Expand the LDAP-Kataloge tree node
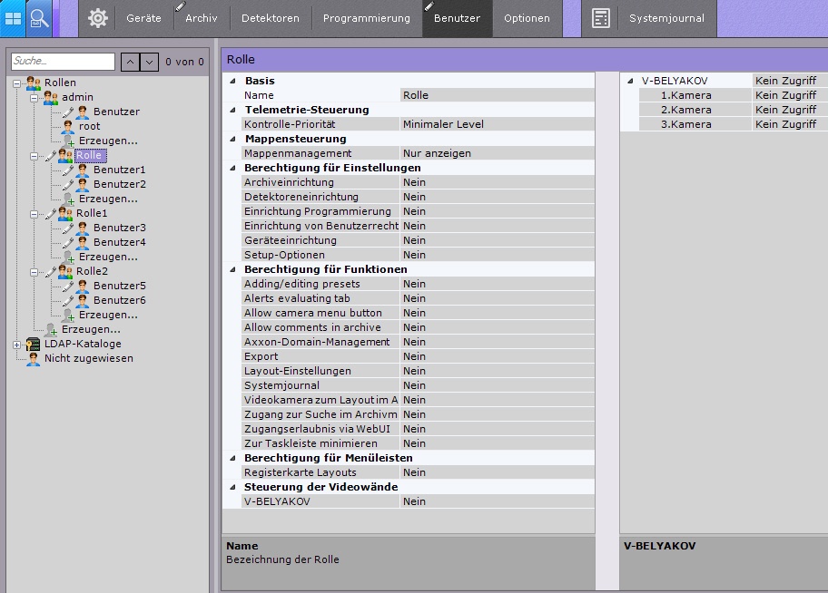This screenshot has width=828, height=593. [16, 344]
